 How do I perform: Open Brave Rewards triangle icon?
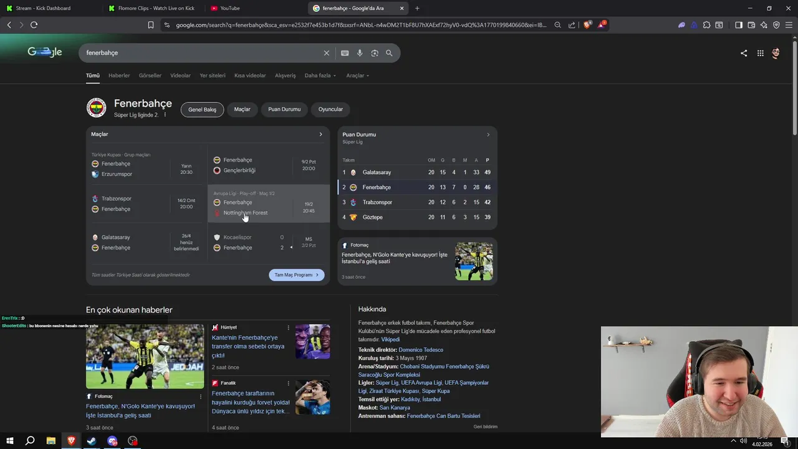[602, 25]
